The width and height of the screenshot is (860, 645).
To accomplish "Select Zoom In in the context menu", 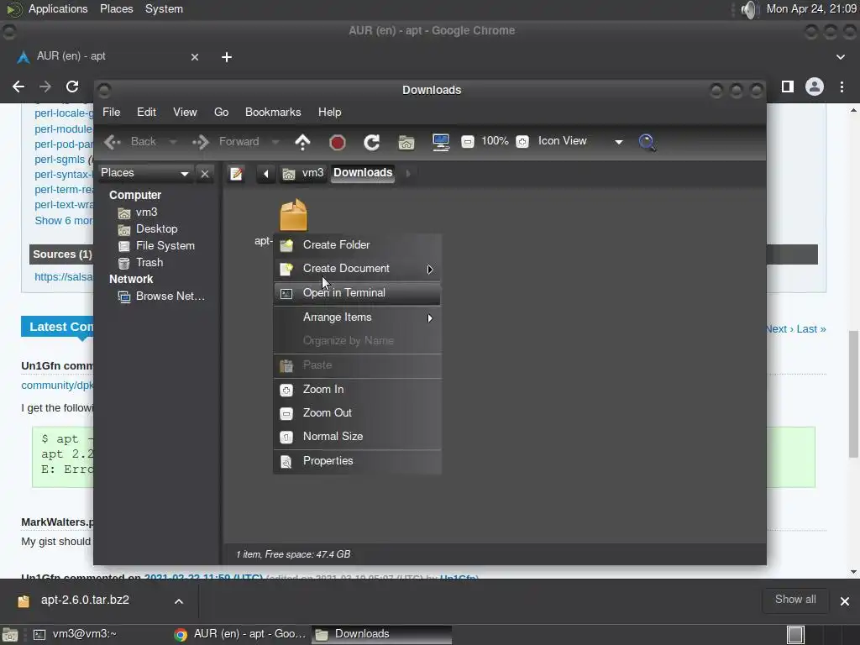I will coord(357,390).
